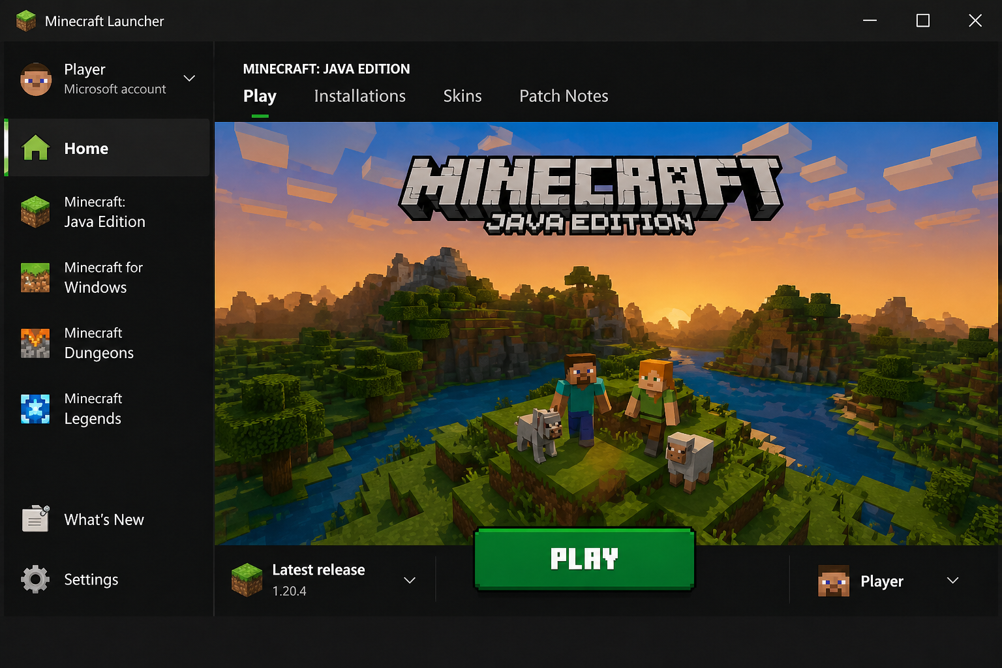Image resolution: width=1002 pixels, height=668 pixels.
Task: Expand the bottom Player account chevron
Action: pyautogui.click(x=952, y=580)
